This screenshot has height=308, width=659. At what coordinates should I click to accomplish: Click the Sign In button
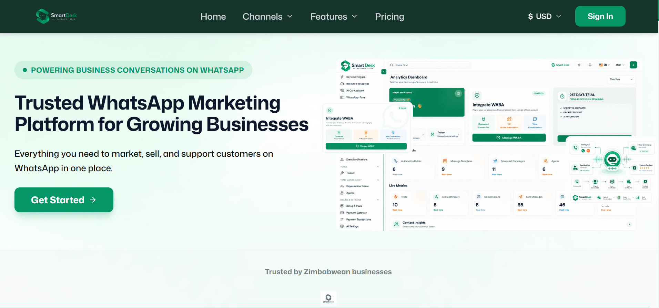point(600,16)
